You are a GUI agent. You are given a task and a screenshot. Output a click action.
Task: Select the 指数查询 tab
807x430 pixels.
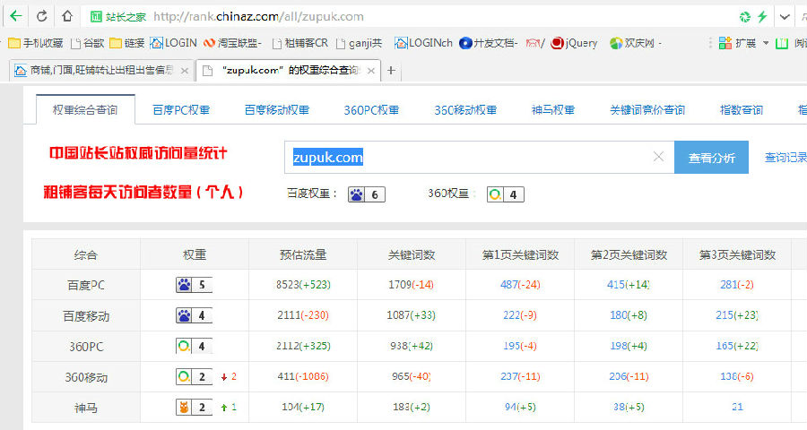(x=742, y=109)
